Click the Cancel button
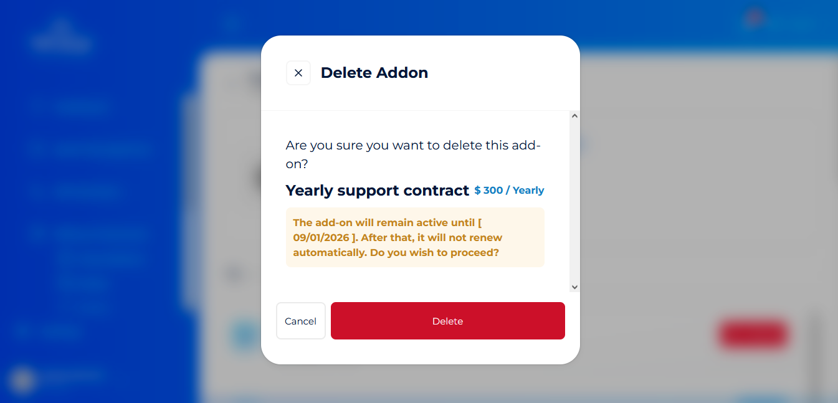Screen dimensions: 838x403 pyautogui.click(x=301, y=321)
